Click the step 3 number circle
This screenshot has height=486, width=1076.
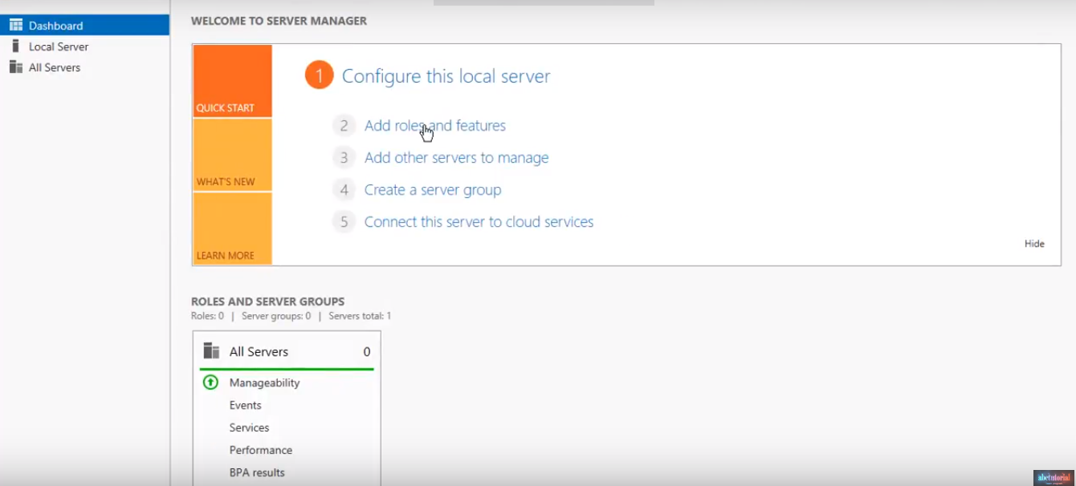[344, 157]
